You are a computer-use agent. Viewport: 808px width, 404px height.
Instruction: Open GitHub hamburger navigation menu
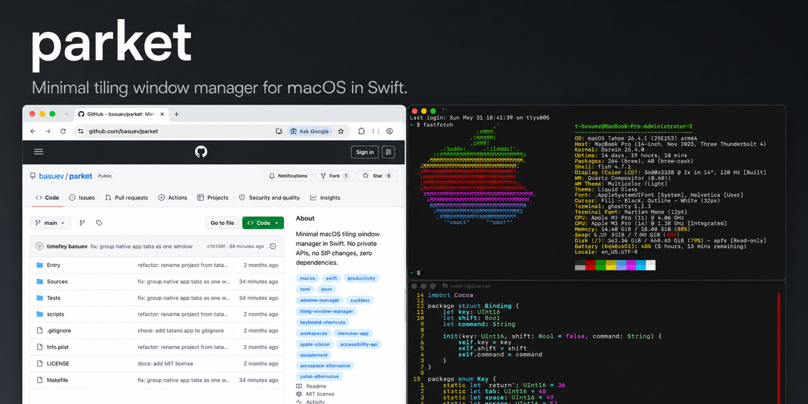(39, 151)
